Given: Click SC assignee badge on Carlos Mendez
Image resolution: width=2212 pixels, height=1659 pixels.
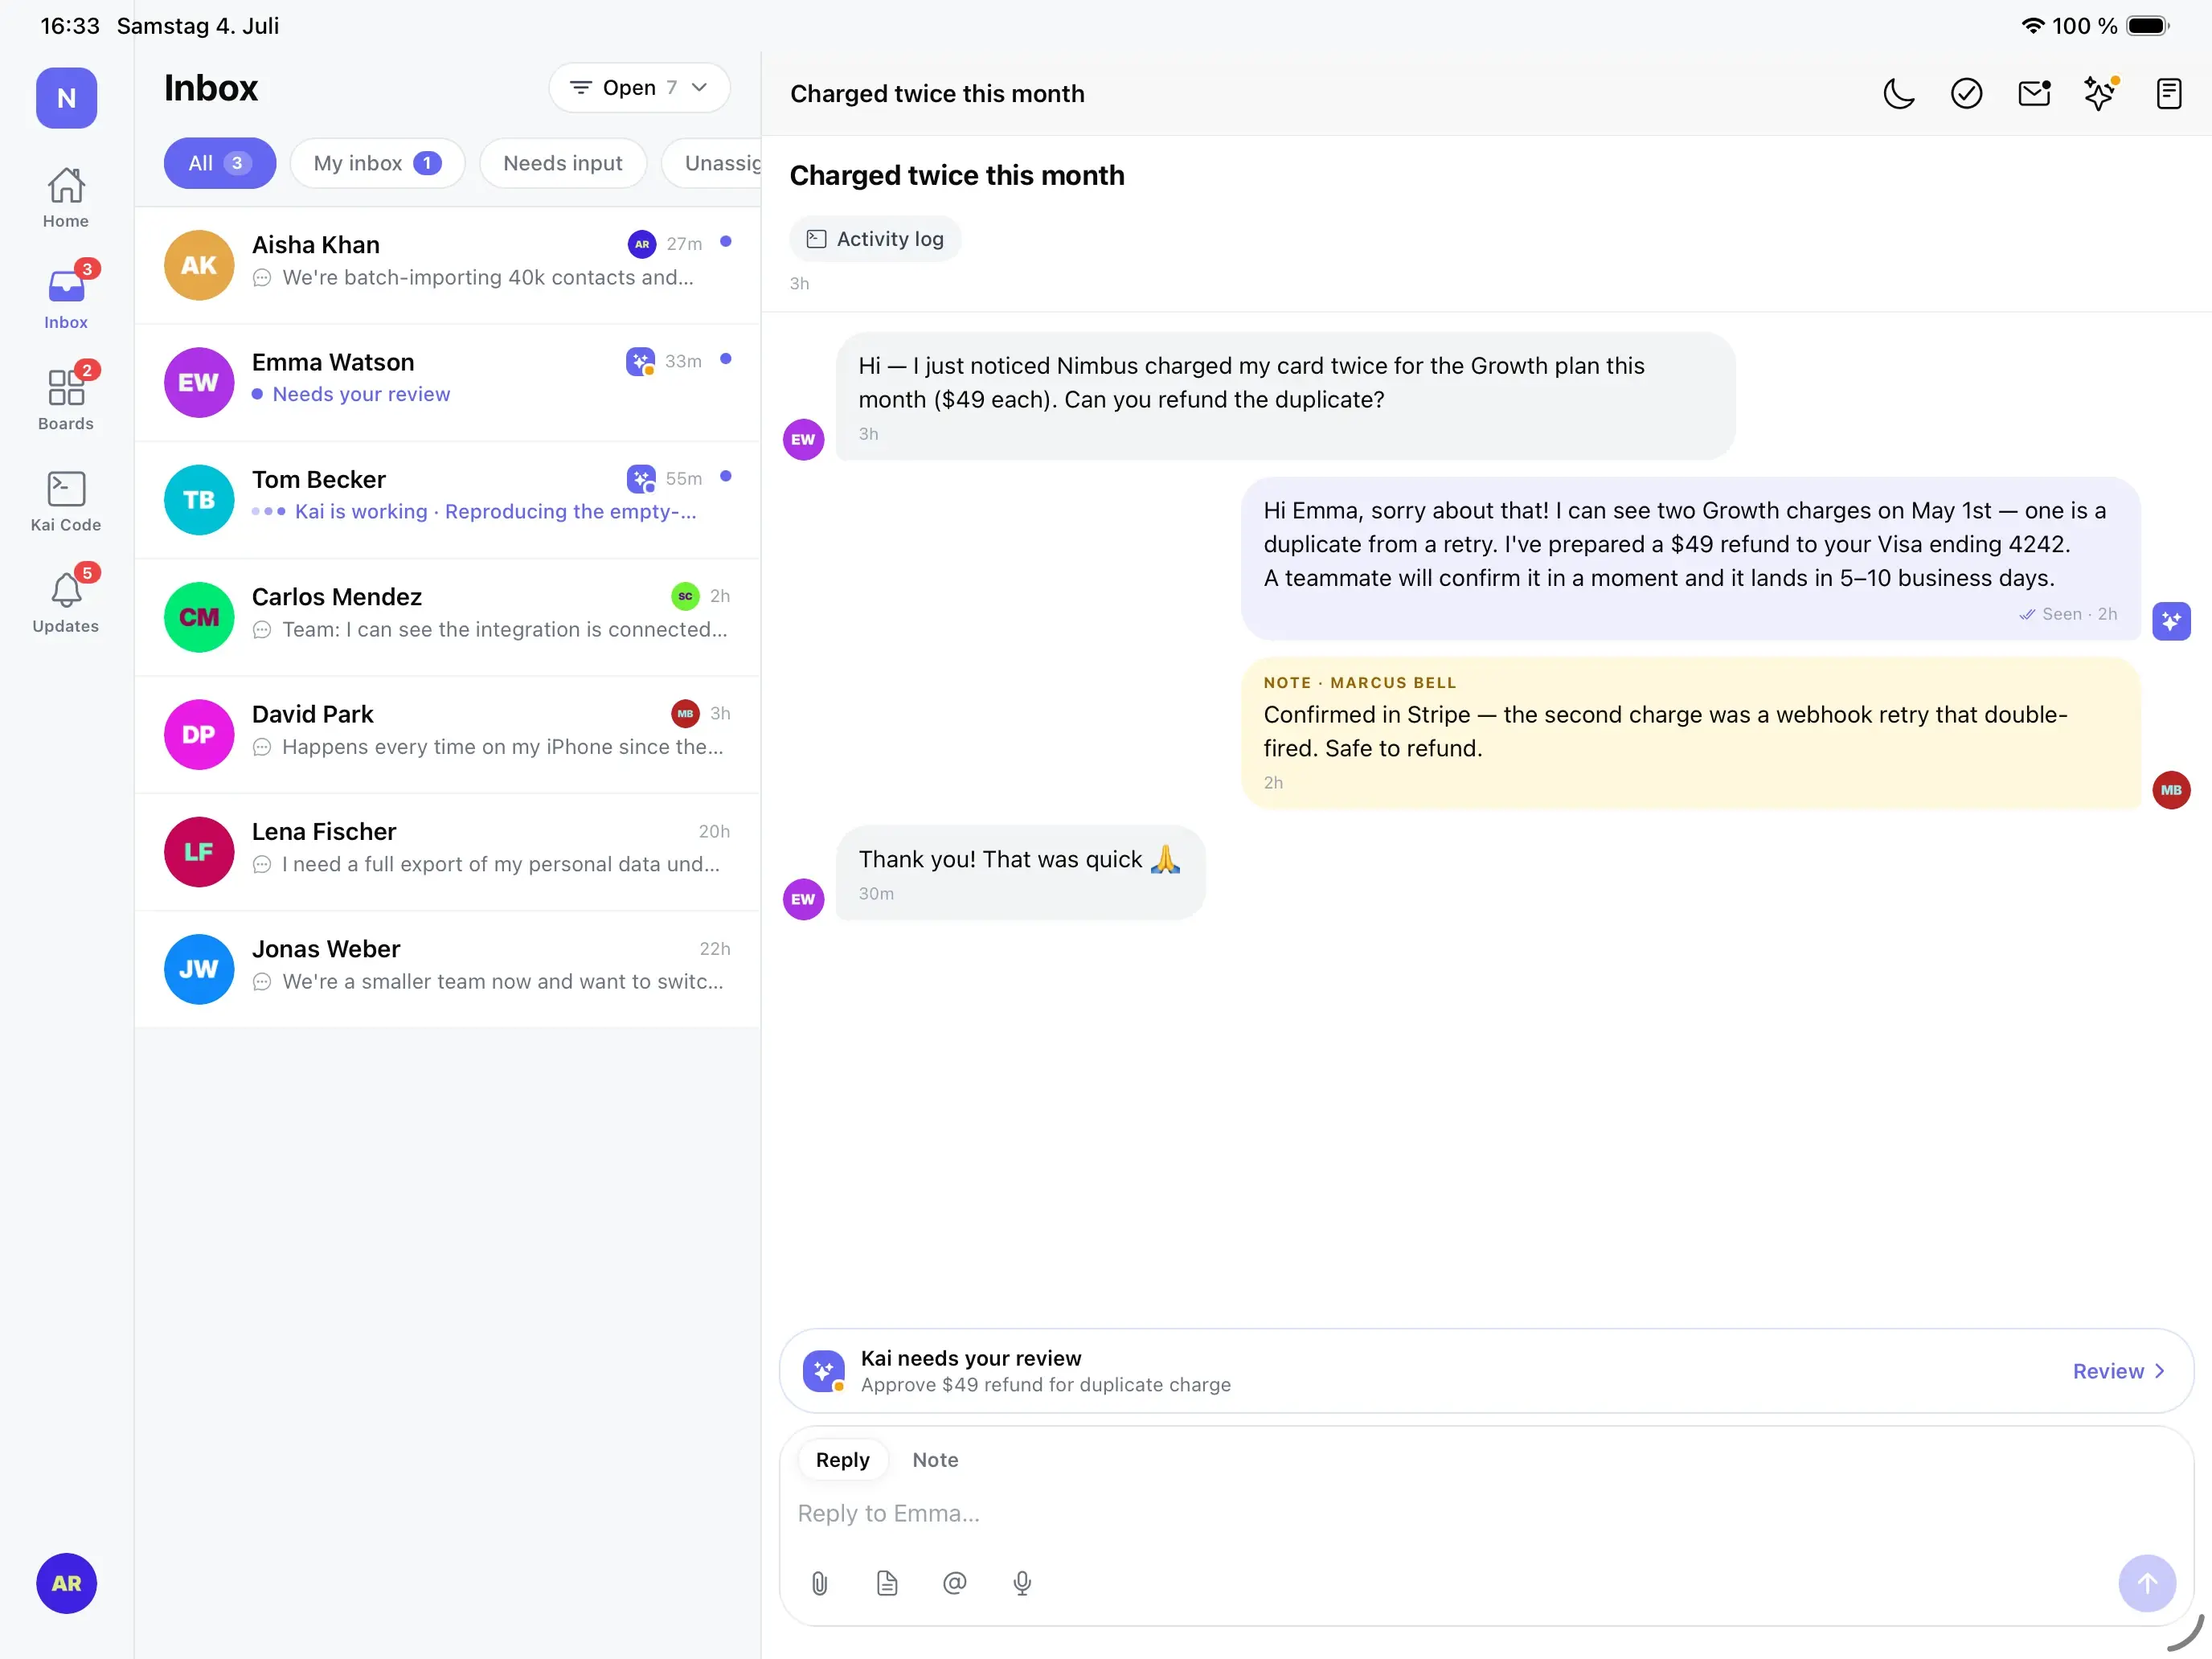Looking at the screenshot, I should 685,596.
